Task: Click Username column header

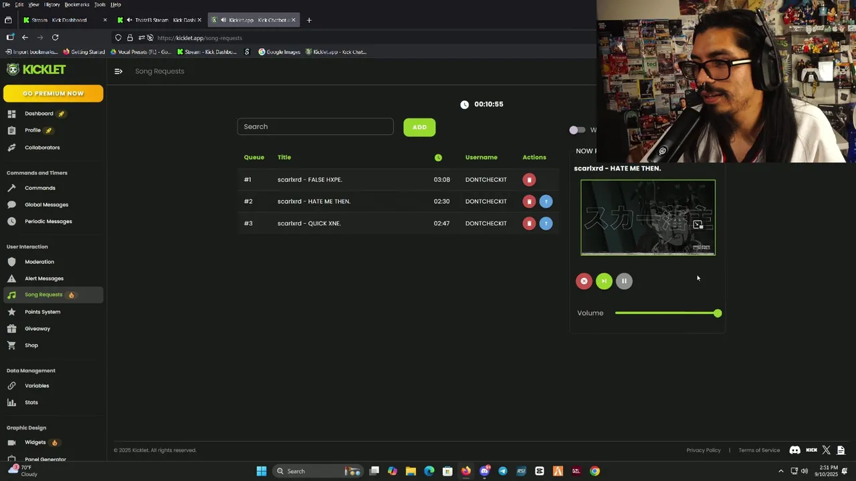Action: [x=481, y=158]
